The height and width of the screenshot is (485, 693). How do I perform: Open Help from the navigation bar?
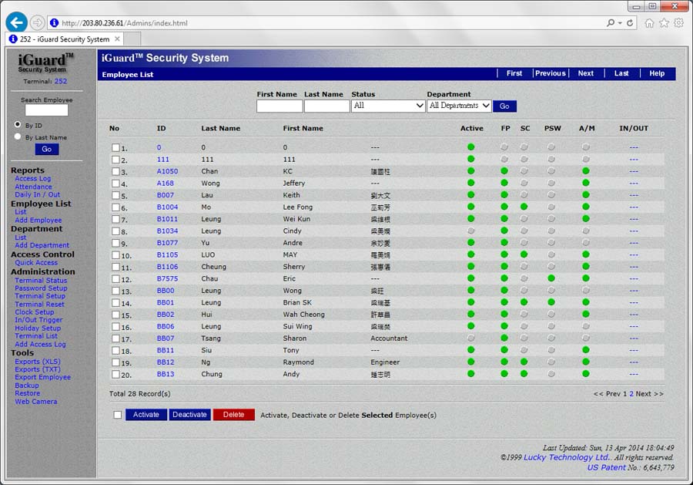(x=657, y=73)
